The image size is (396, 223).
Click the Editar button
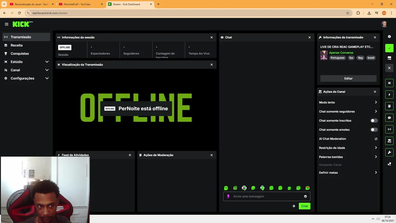click(x=348, y=78)
